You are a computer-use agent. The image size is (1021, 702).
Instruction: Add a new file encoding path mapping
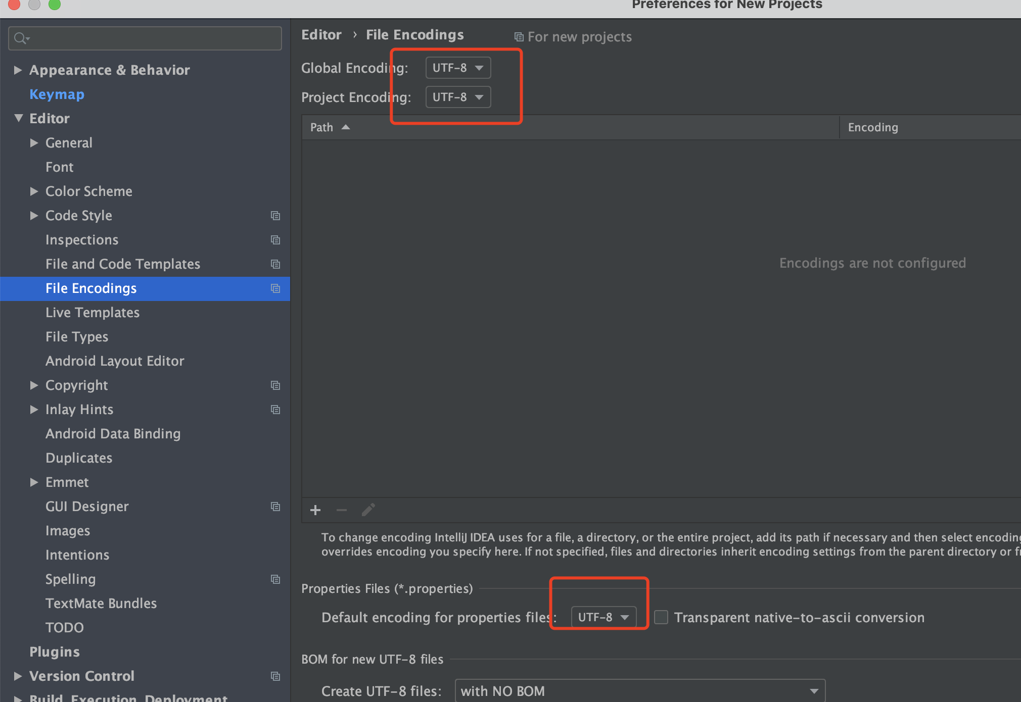click(315, 510)
